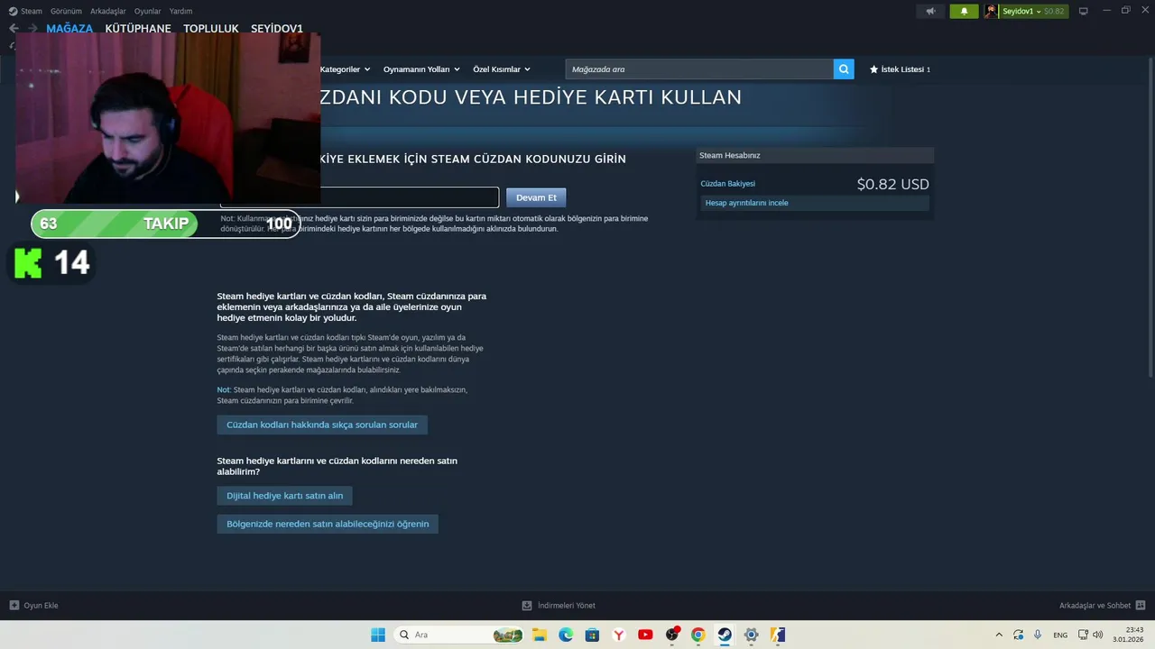The image size is (1155, 649).
Task: Open the Yardım menu
Action: (x=180, y=11)
